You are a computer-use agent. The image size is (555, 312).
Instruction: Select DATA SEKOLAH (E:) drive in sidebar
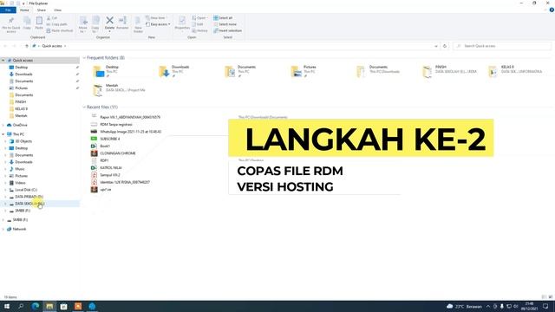click(x=29, y=204)
